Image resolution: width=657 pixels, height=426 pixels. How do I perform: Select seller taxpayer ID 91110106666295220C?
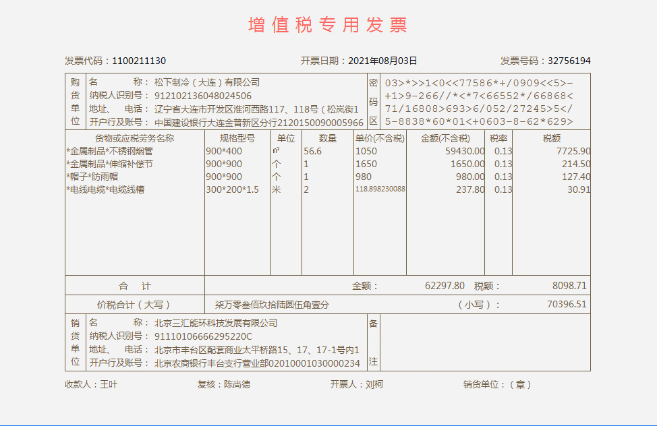203,336
